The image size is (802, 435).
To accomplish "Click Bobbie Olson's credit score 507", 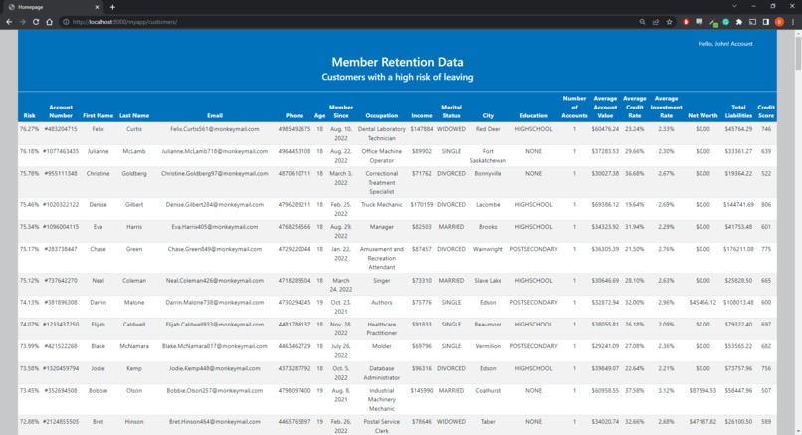I will pyautogui.click(x=766, y=391).
